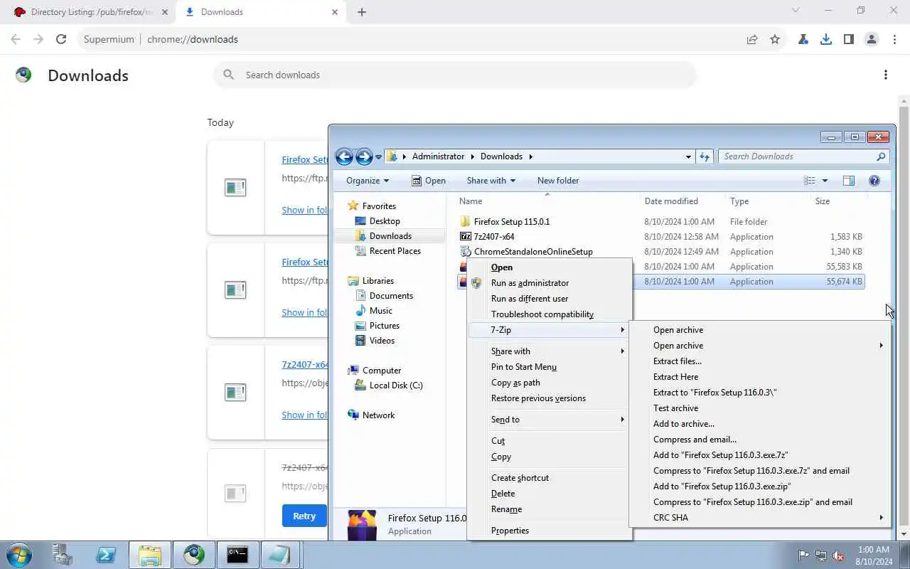Viewport: 910px width, 569px height.
Task: Click the New folder toolbar button
Action: tap(558, 181)
